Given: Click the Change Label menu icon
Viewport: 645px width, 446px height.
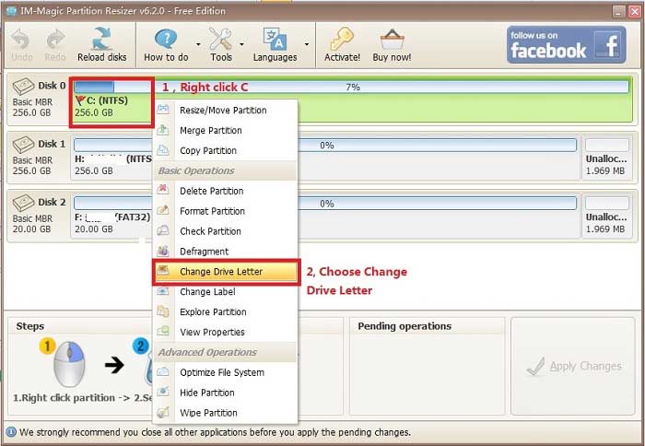Looking at the screenshot, I should click(x=163, y=291).
